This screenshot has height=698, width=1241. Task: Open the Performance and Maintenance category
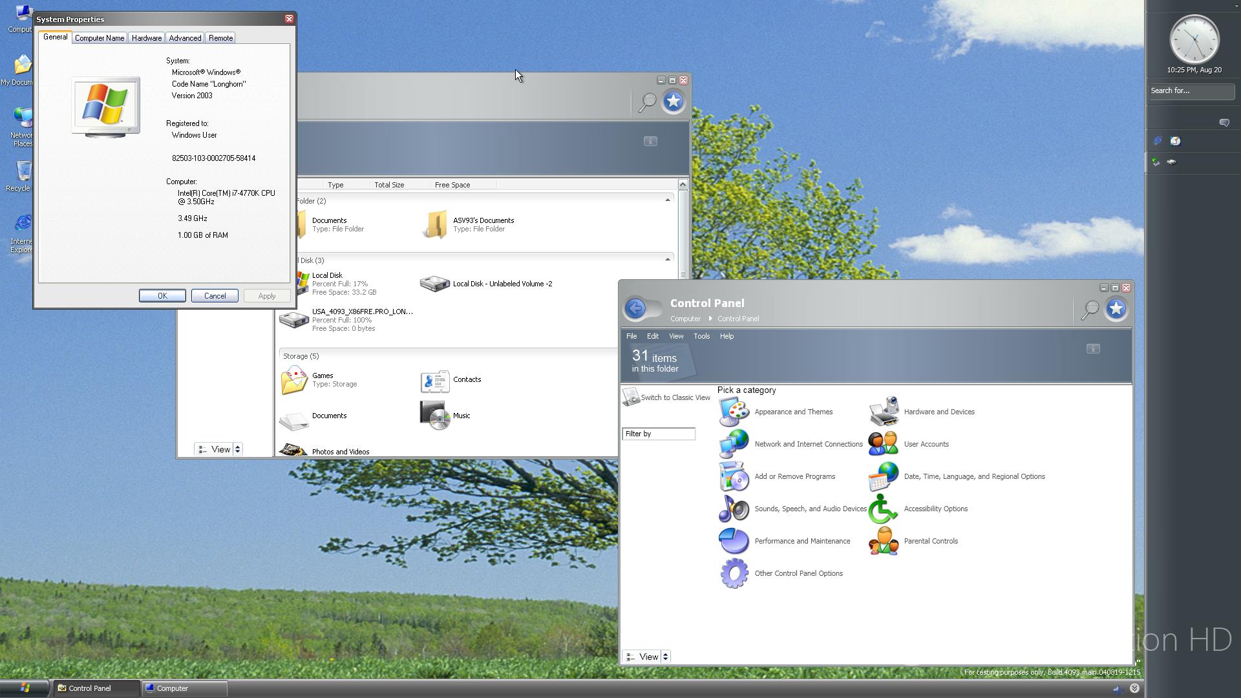(801, 541)
